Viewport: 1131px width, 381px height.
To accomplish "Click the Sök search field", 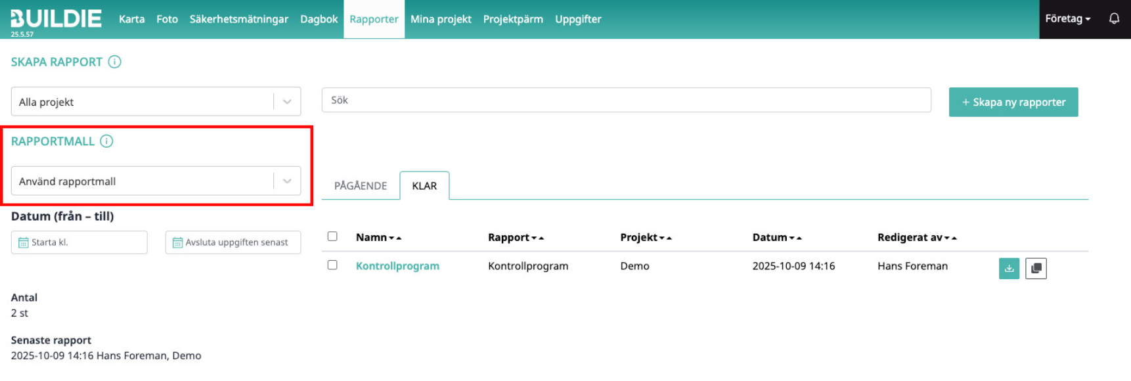I will tap(626, 101).
